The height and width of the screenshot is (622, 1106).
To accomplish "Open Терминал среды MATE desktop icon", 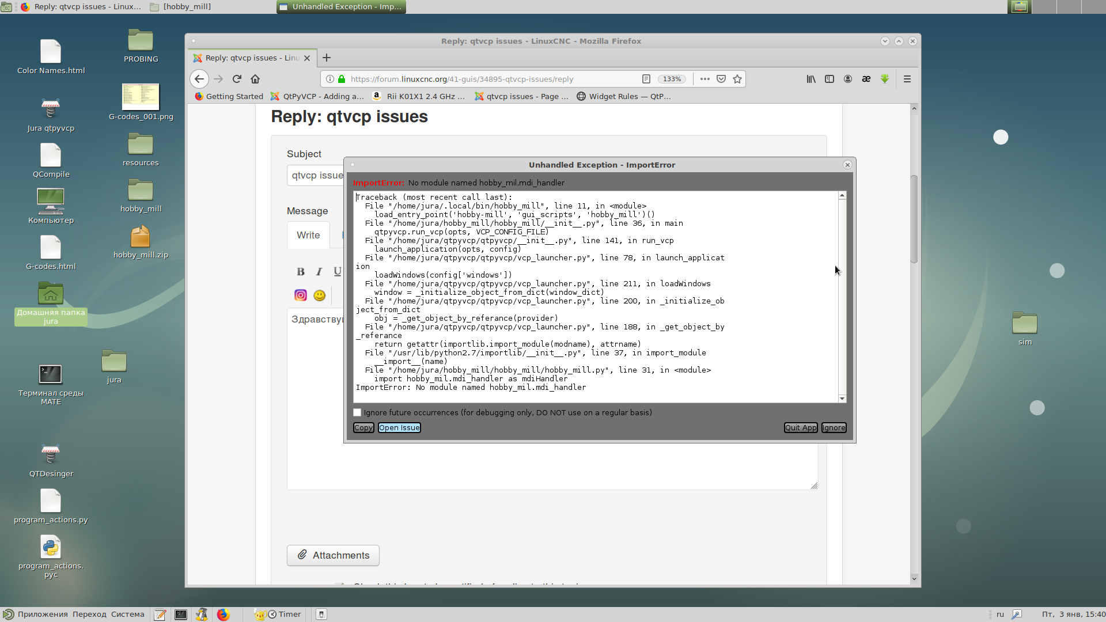I will (x=51, y=385).
